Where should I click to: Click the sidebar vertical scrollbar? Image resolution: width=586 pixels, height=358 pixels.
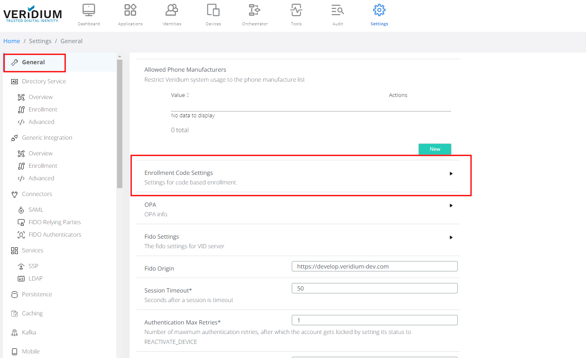click(120, 124)
